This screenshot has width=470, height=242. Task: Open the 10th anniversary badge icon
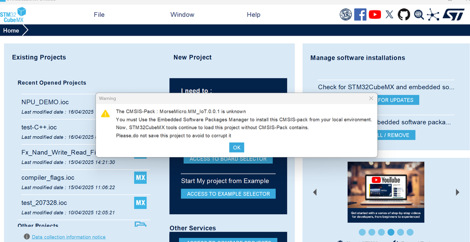click(x=346, y=15)
